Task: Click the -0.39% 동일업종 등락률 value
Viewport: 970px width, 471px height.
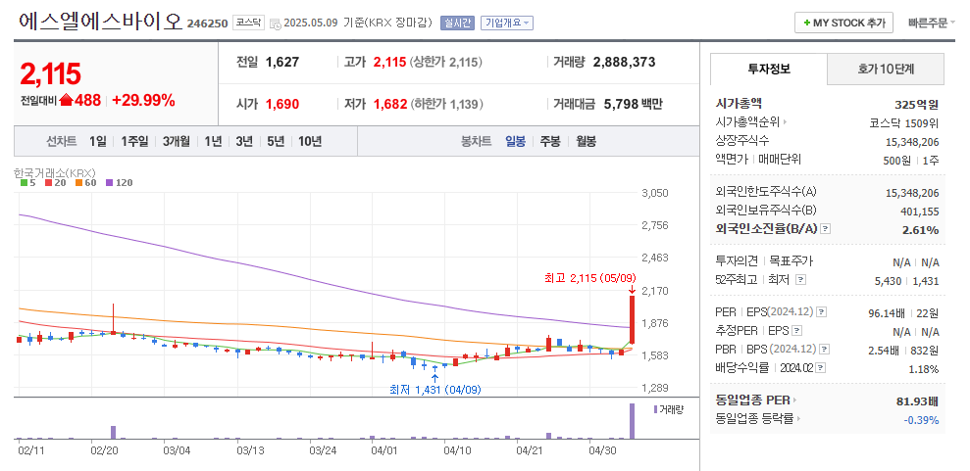Action: (922, 420)
